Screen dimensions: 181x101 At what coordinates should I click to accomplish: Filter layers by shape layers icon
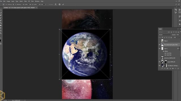click(176, 32)
